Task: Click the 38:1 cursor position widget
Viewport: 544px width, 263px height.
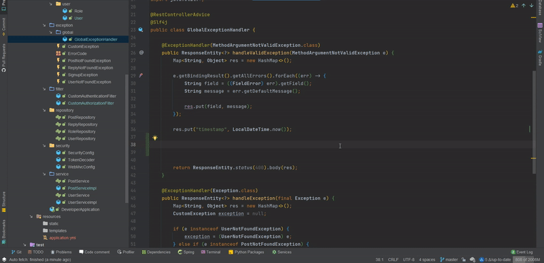Action: tap(379, 260)
